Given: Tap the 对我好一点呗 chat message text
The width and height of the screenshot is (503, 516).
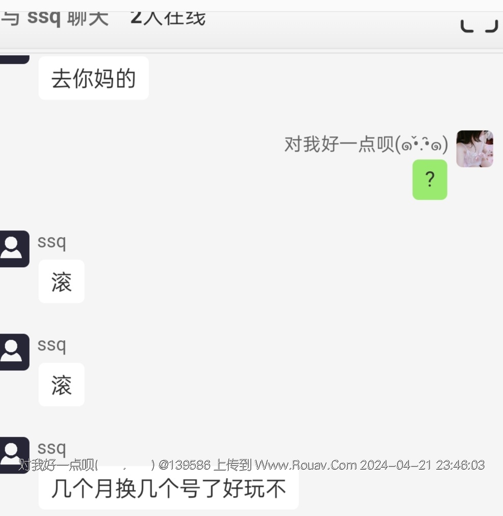Looking at the screenshot, I should pyautogui.click(x=366, y=144).
